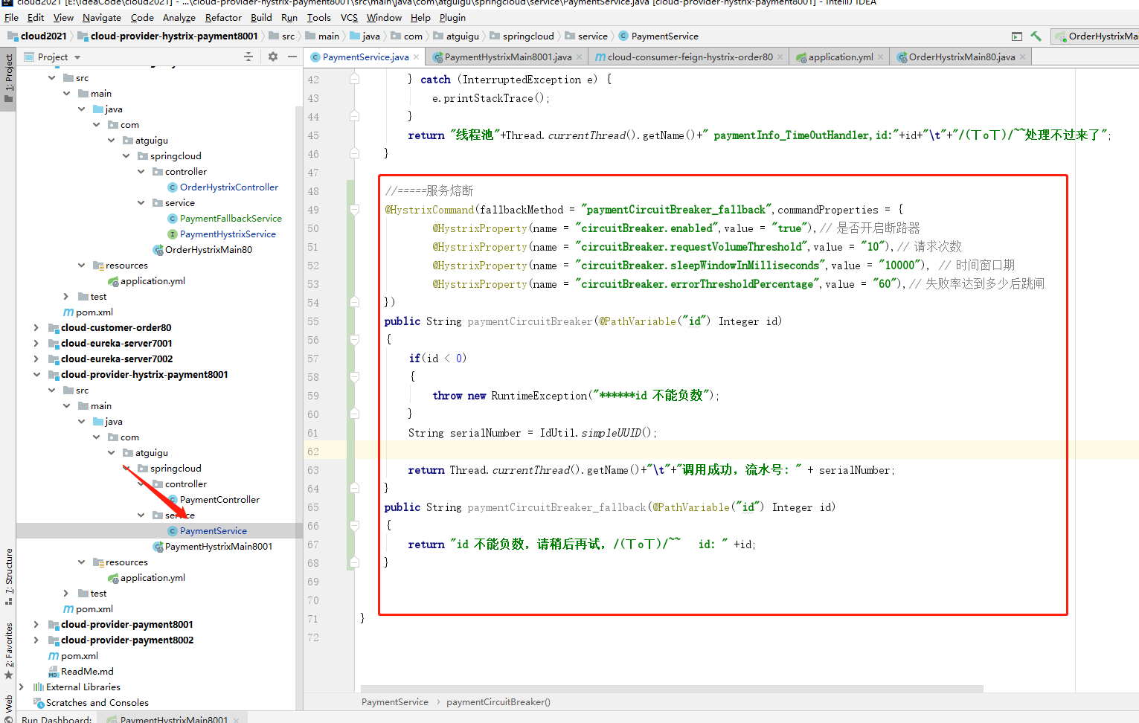
Task: Click the Build project hammer icon
Action: (x=1036, y=36)
